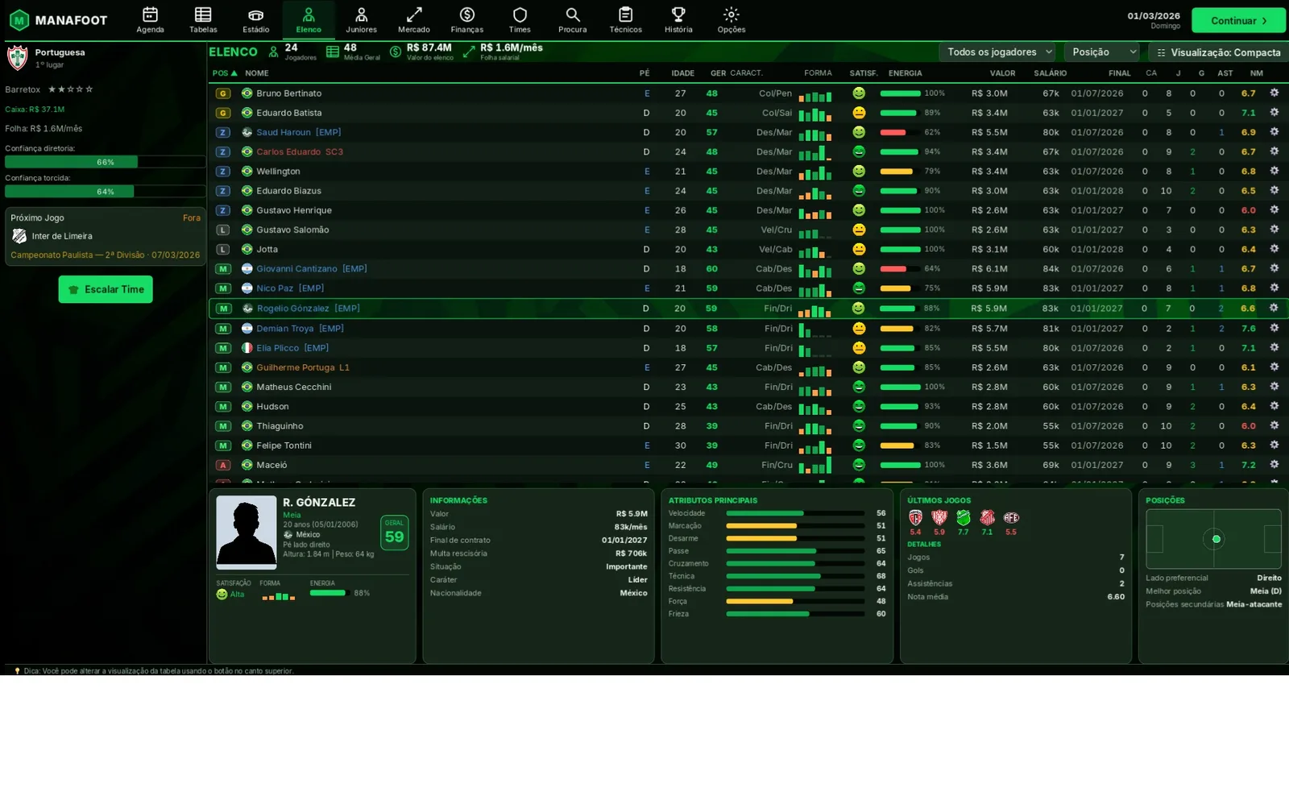
Task: Sort players by VALOR column header
Action: 1002,73
